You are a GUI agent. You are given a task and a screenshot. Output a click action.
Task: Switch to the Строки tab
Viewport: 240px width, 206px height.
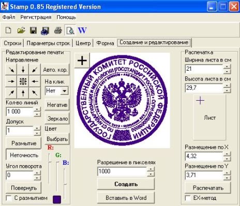[x=12, y=43]
